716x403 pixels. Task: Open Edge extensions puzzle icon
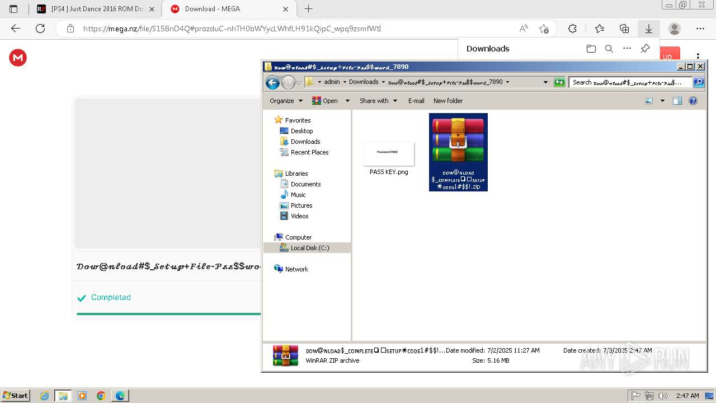point(572,29)
